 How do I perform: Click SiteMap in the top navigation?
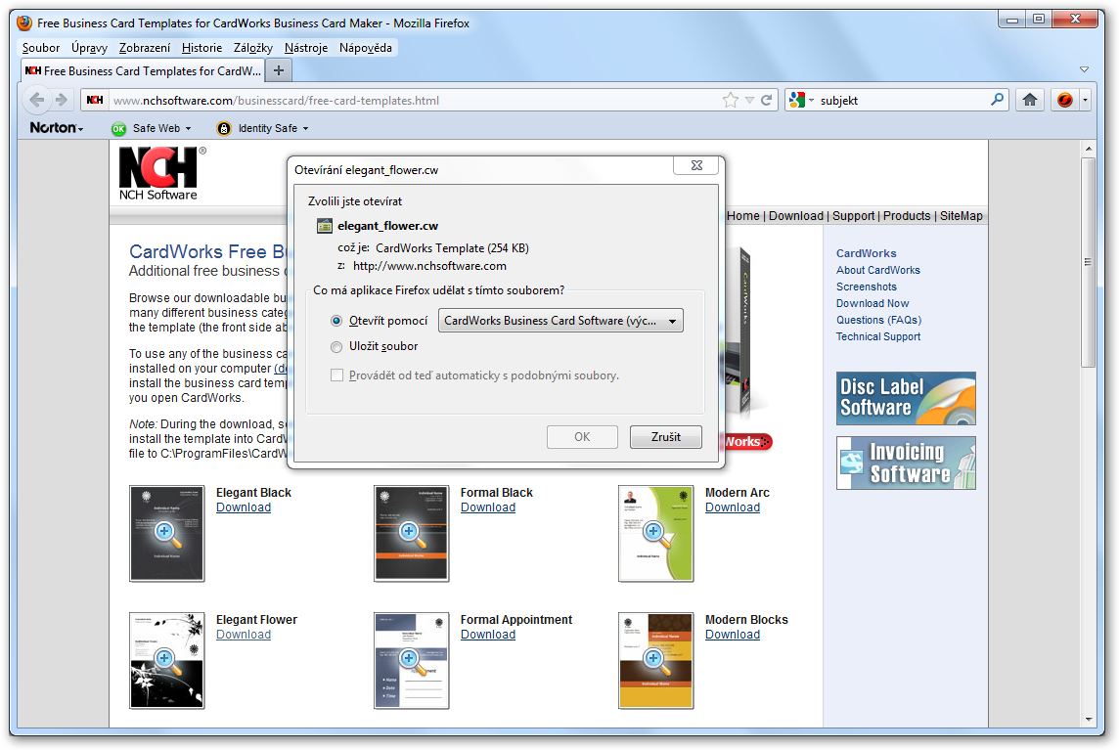(x=961, y=216)
